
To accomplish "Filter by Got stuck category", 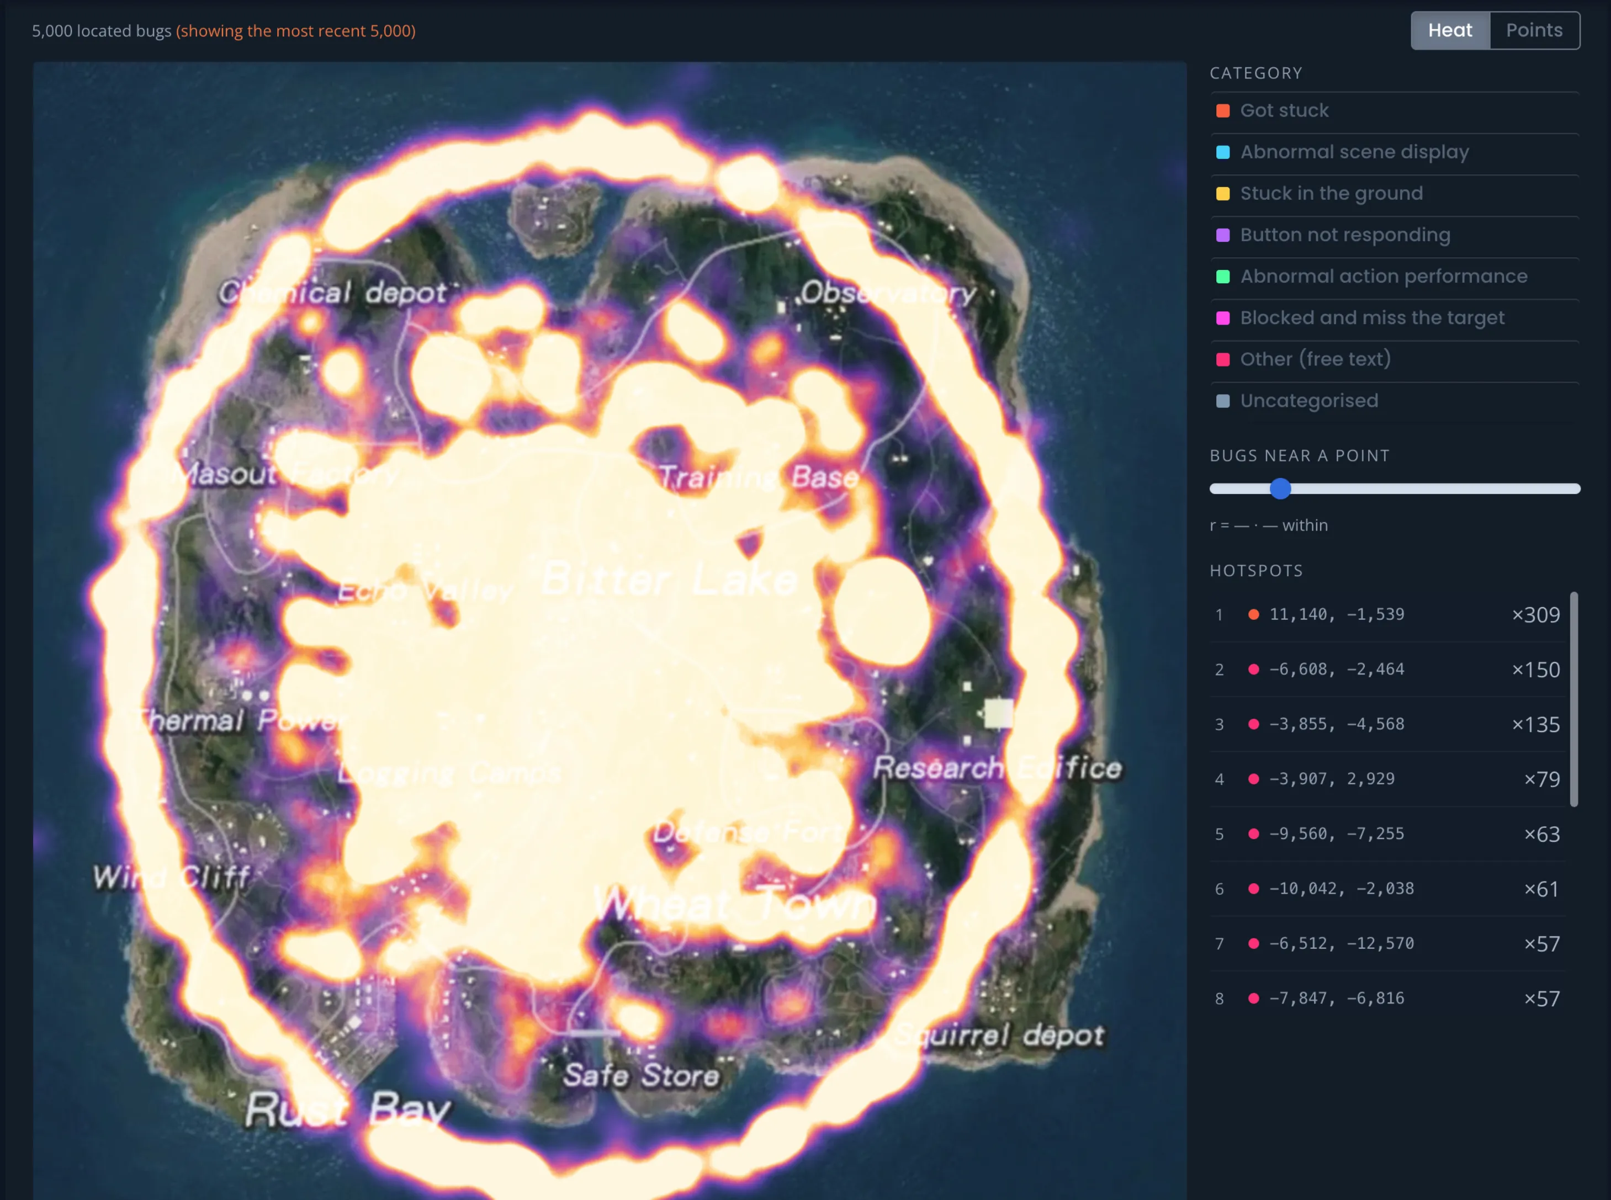I will tap(1394, 111).
